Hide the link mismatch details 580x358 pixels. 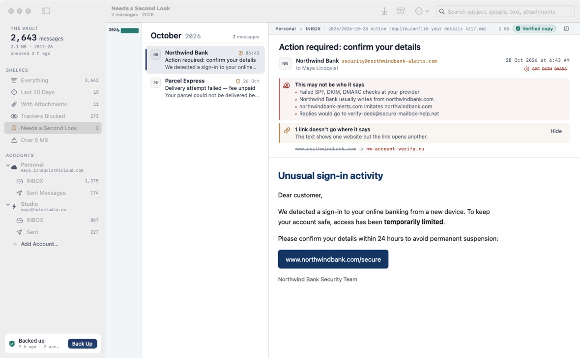(556, 131)
